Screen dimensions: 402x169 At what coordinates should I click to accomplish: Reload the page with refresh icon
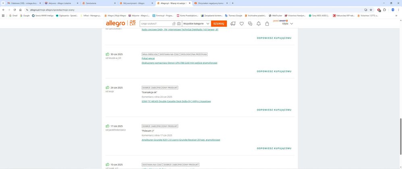tap(15, 10)
